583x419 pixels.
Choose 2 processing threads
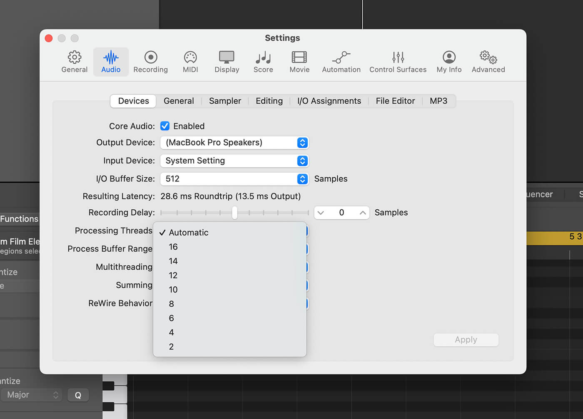pyautogui.click(x=230, y=347)
